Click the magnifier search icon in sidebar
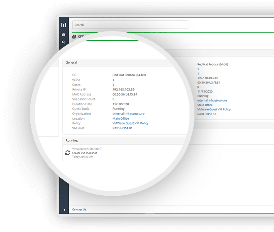The image size is (274, 232). tap(63, 42)
